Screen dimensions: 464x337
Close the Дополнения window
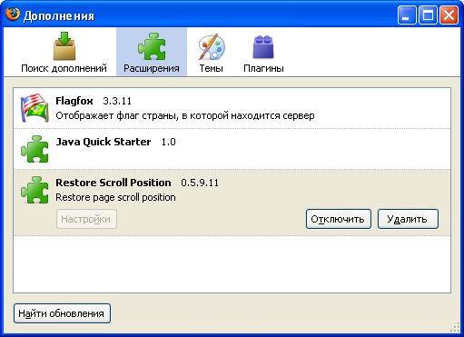point(449,15)
